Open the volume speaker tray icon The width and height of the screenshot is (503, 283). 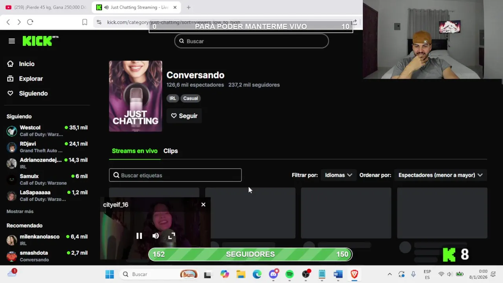coord(450,274)
